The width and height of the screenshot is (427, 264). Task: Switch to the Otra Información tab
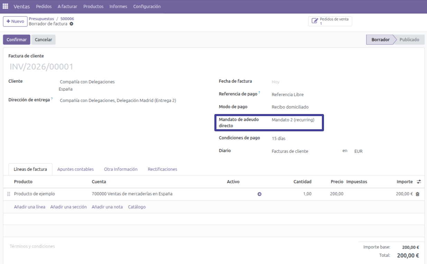point(121,169)
